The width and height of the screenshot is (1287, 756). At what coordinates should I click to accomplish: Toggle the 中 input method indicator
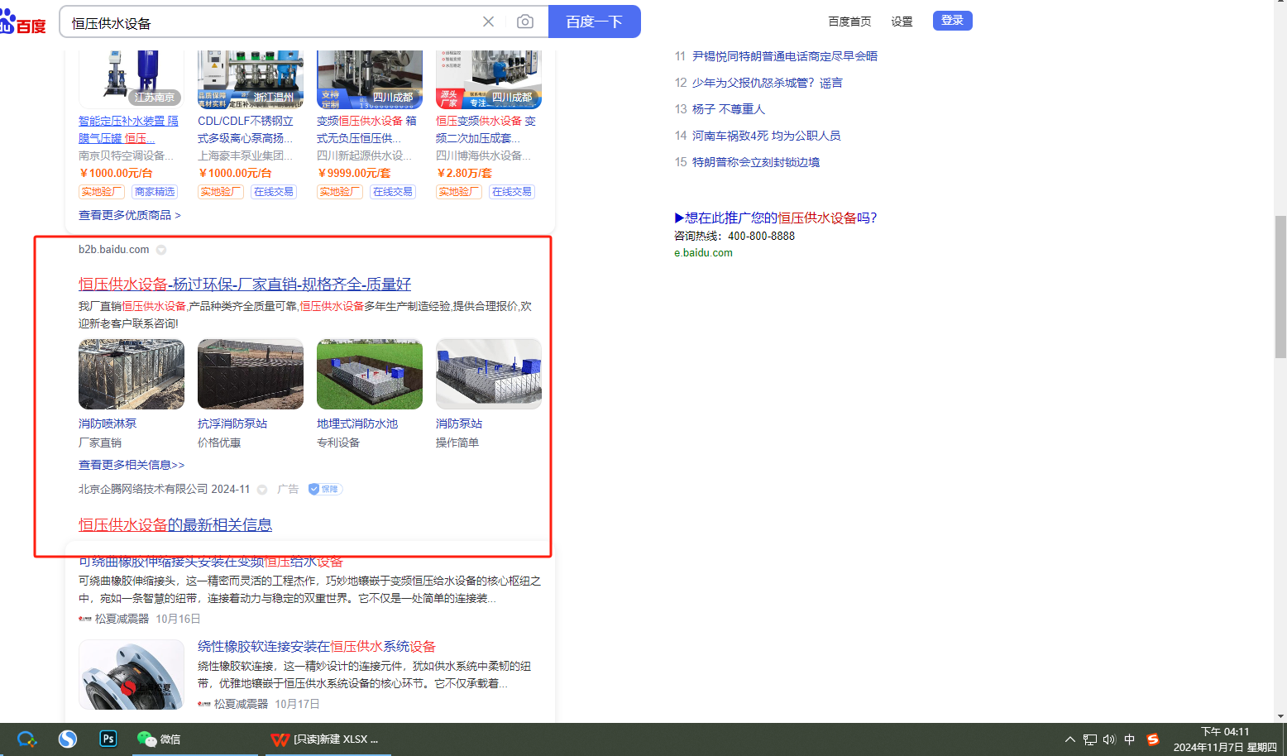coord(1130,739)
